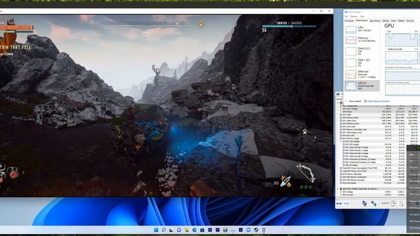Click the GPU Core Load sensor icon
Image resolution: width=420 pixels, height=236 pixels.
click(x=341, y=127)
